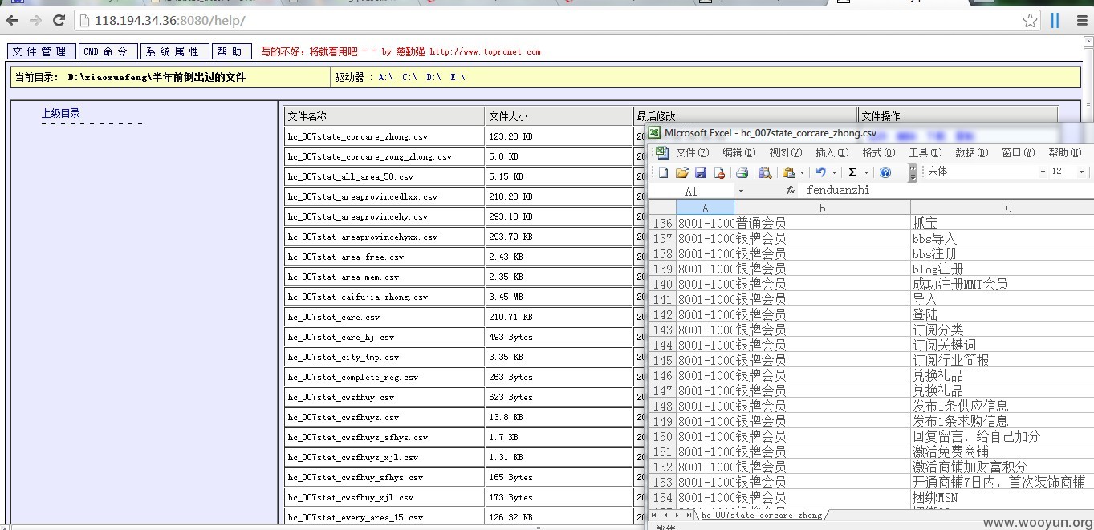Click the blue extension icon beside the bookmark star
Image resolution: width=1094 pixels, height=530 pixels.
pyautogui.click(x=1055, y=21)
